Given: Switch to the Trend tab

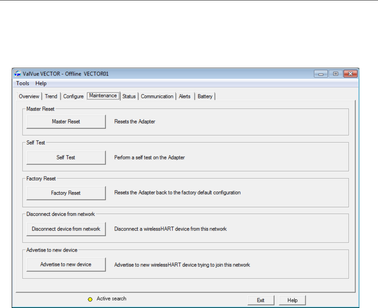Looking at the screenshot, I should [x=51, y=96].
